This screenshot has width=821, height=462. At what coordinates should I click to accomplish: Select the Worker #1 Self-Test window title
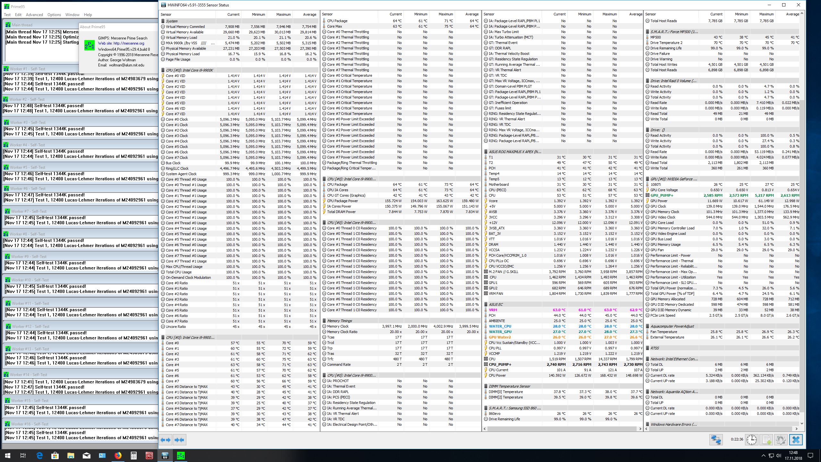click(x=27, y=69)
